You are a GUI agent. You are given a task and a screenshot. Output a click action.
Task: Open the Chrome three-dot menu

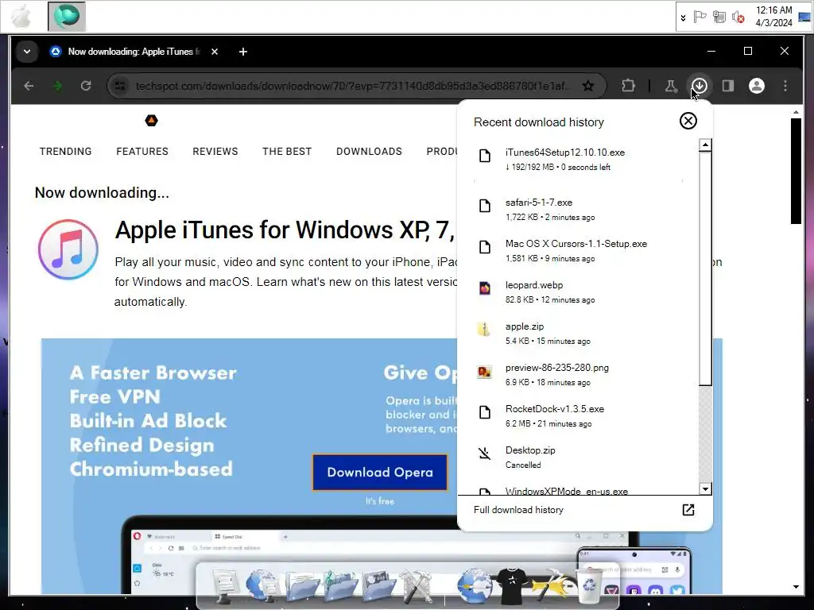pos(785,86)
